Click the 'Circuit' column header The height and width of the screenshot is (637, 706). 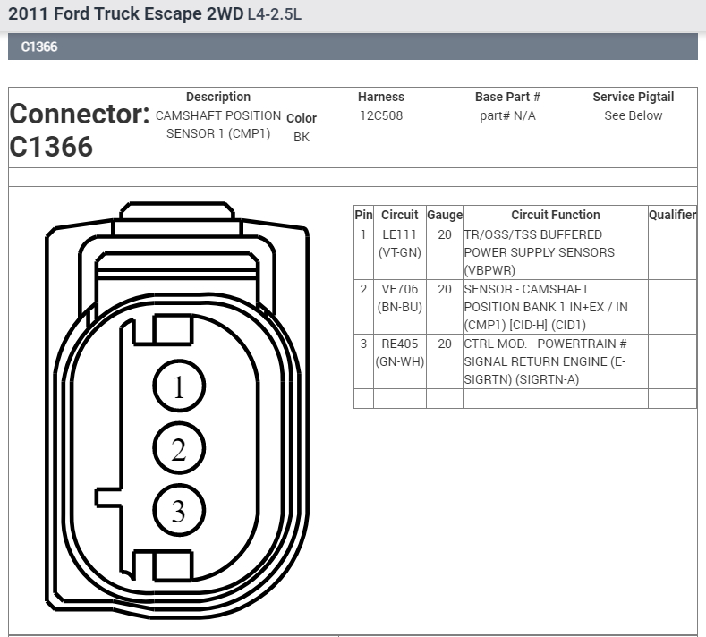pyautogui.click(x=399, y=216)
